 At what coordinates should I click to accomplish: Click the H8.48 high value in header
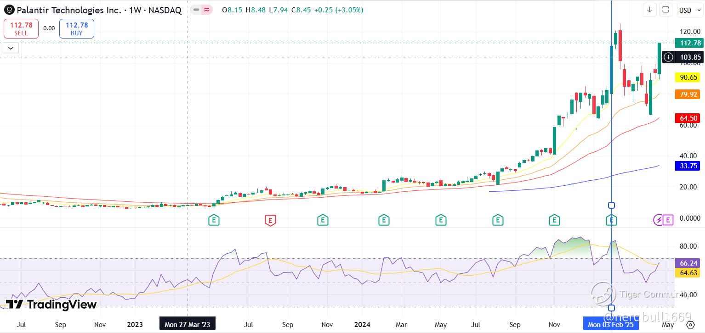point(256,10)
